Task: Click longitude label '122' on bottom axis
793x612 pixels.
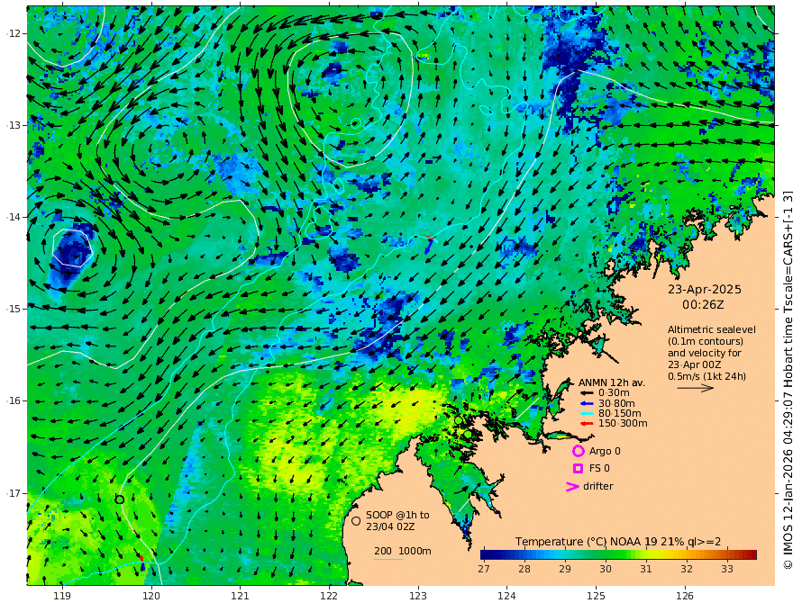Action: (x=329, y=596)
